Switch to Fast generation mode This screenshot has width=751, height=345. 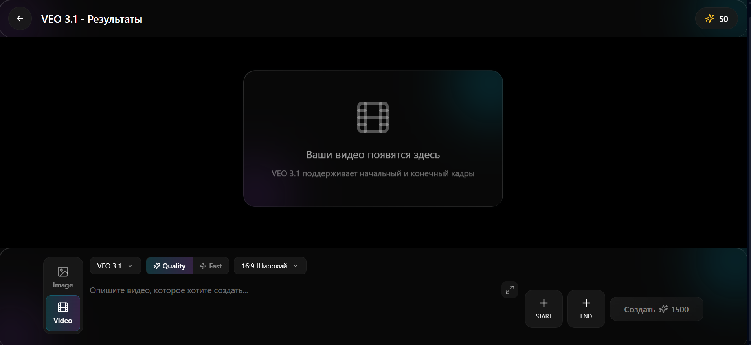click(211, 266)
